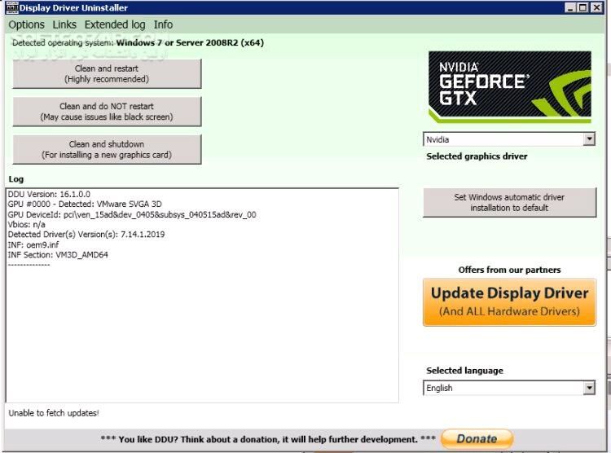Open the Extended log menu
The height and width of the screenshot is (453, 611).
click(115, 24)
